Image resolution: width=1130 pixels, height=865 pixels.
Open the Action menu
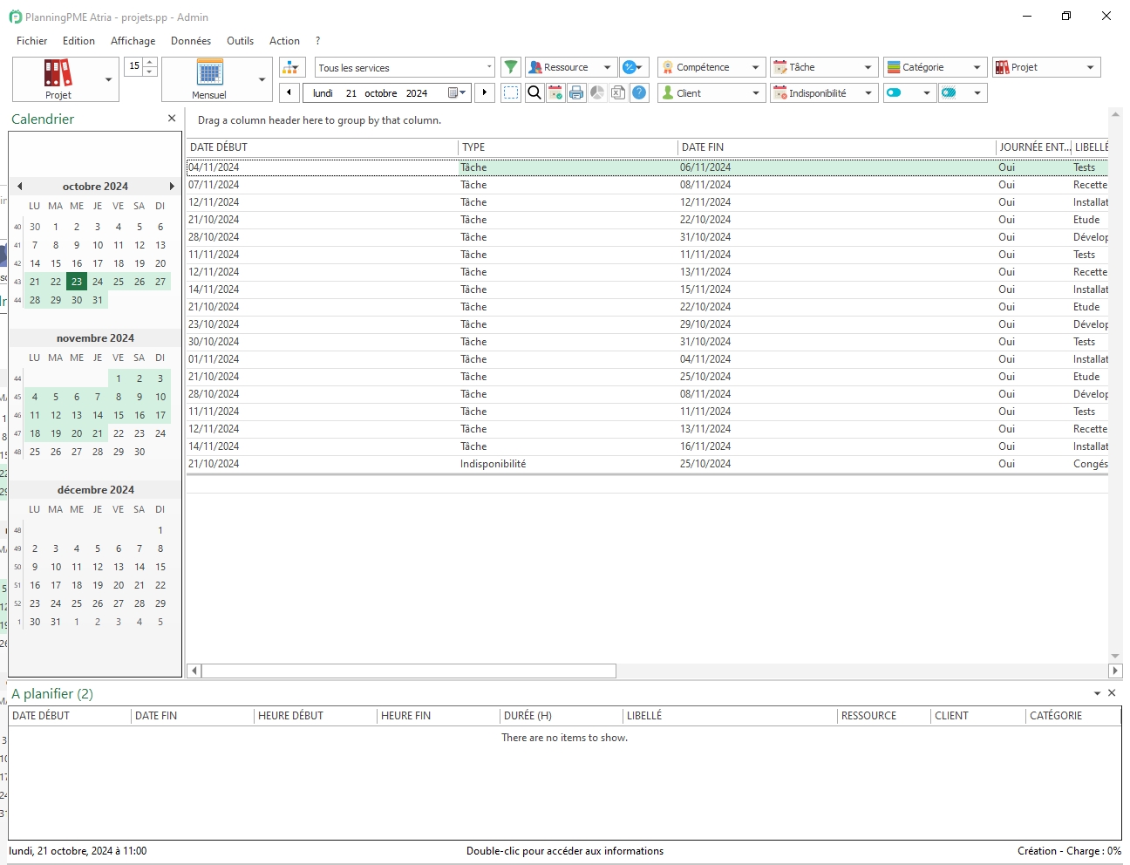pos(284,41)
